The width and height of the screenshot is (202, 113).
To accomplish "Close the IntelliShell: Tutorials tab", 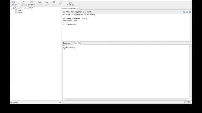I will [x=78, y=8].
